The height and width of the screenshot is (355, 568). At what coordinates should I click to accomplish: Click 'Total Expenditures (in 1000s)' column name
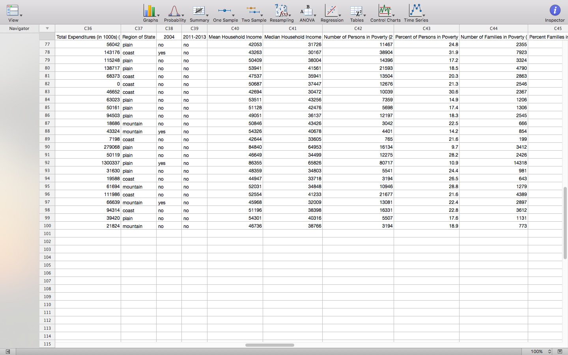[x=88, y=37]
